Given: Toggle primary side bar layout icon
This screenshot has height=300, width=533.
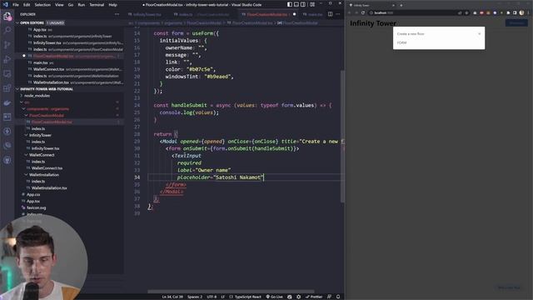Looking at the screenshot, I should [x=290, y=5].
